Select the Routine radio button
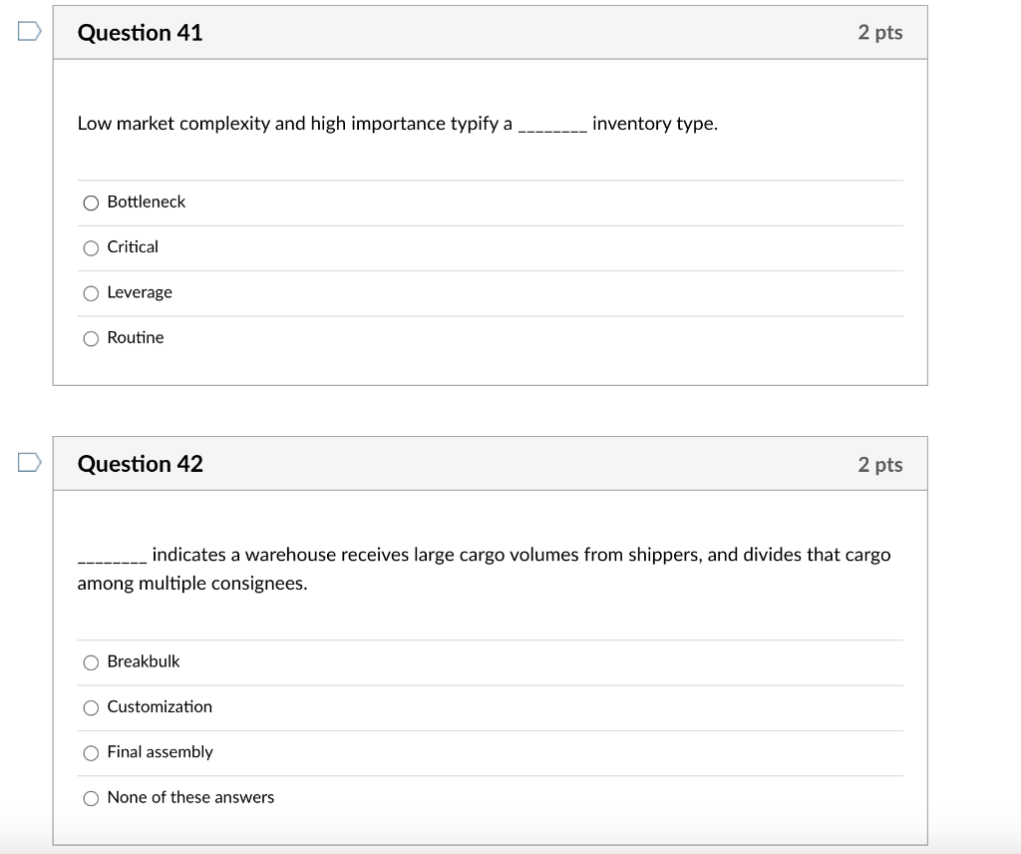1021x854 pixels. tap(91, 338)
